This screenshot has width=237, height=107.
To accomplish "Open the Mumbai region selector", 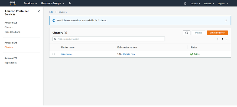I will [209, 4].
